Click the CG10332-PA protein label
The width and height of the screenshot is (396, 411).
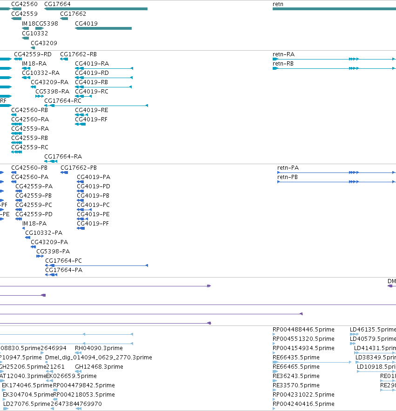pyautogui.click(x=44, y=233)
